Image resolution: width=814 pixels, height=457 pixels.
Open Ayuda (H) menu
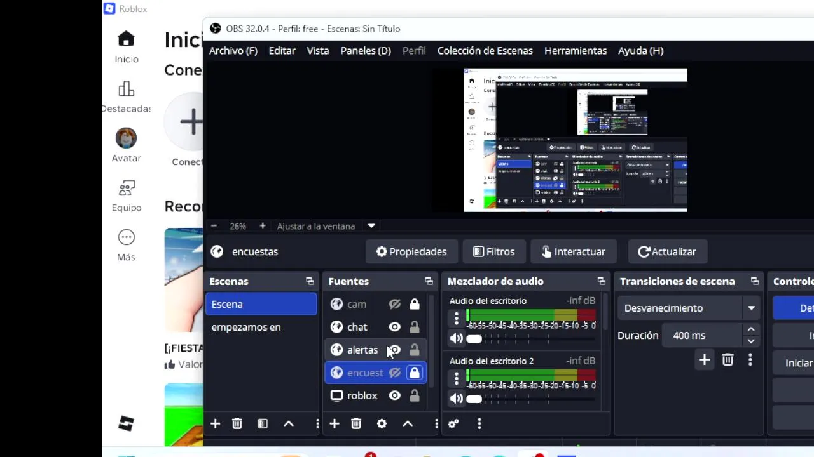click(x=640, y=51)
